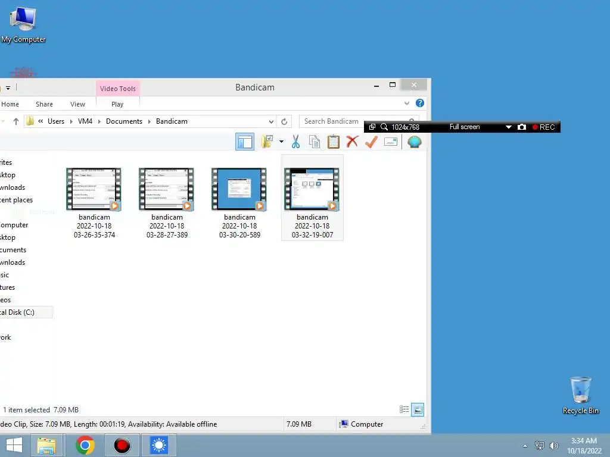Open My Computer desktop icon
The image size is (610, 457).
pos(23,25)
